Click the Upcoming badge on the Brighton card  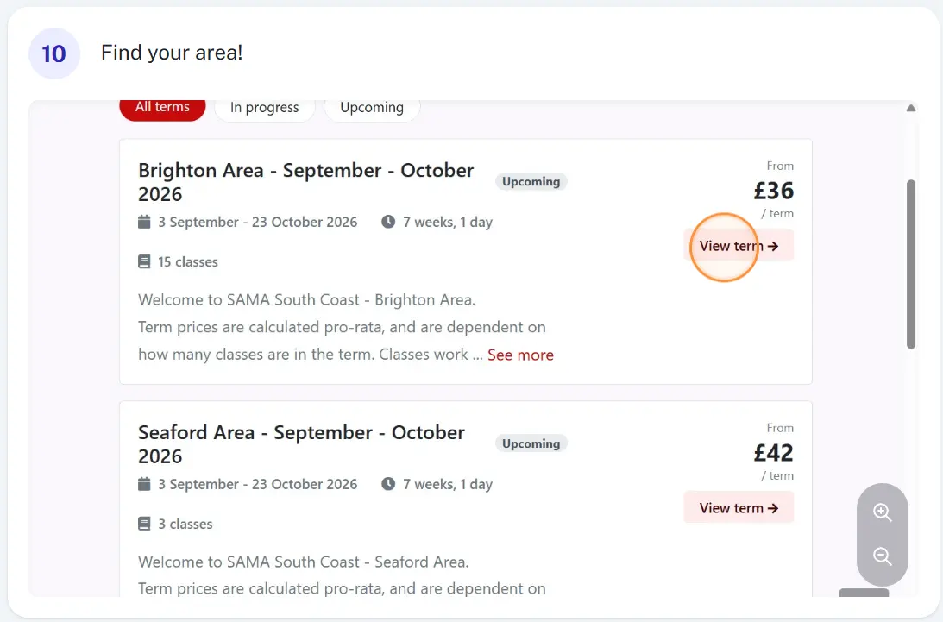tap(531, 182)
